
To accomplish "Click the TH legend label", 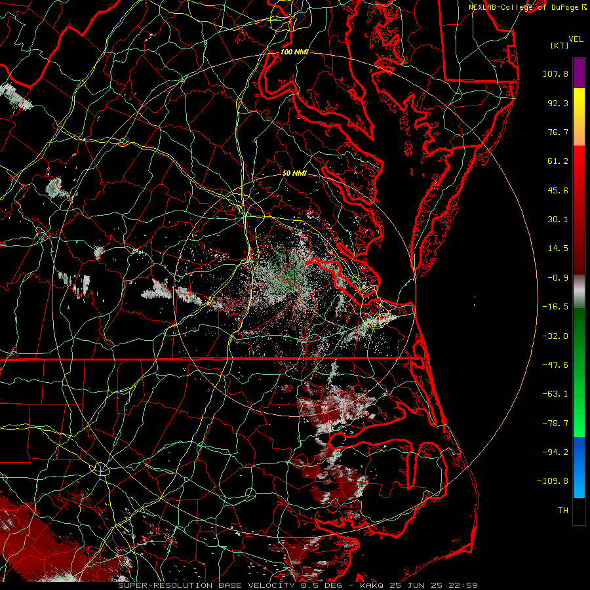I will coord(563,510).
